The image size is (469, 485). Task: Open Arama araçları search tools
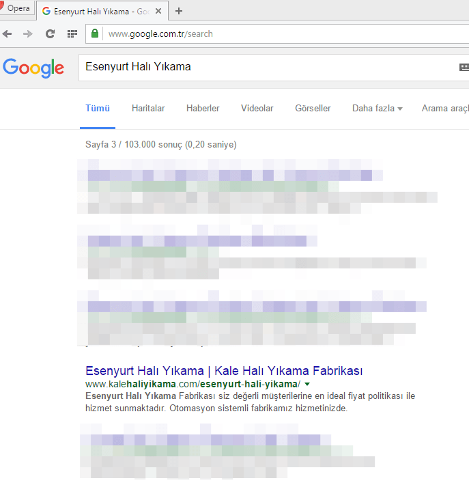445,108
